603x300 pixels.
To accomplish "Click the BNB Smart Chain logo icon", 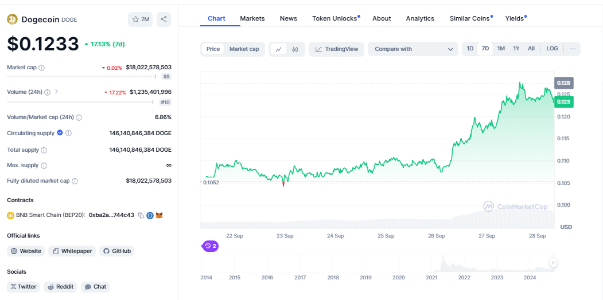I will click(10, 216).
